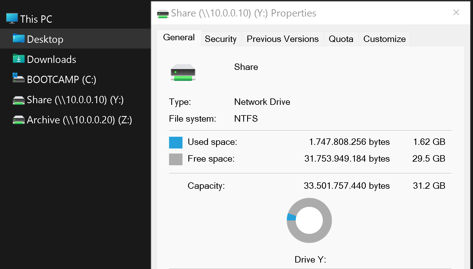Click the Desktop folder icon
This screenshot has width=473, height=269.
(x=19, y=39)
